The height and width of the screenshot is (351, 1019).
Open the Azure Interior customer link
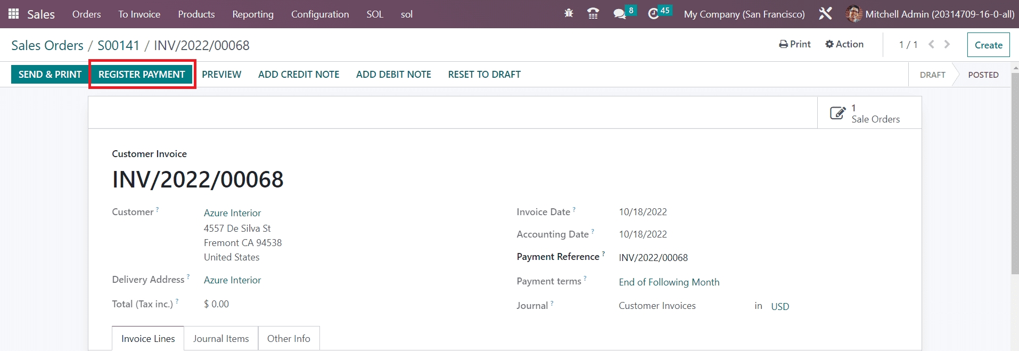pyautogui.click(x=232, y=213)
